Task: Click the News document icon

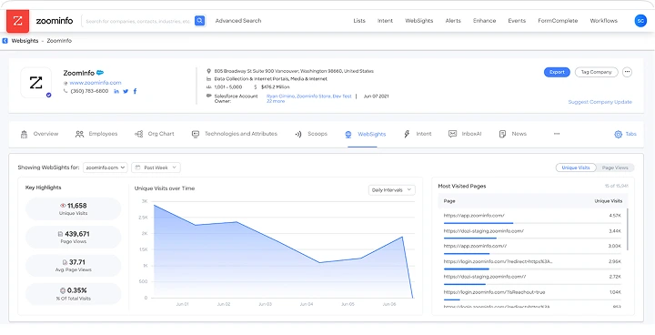Action: tap(502, 134)
